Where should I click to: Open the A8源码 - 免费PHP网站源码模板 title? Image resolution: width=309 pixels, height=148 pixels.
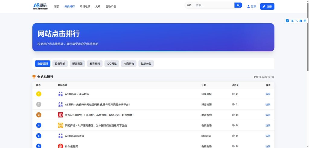[x=97, y=105]
